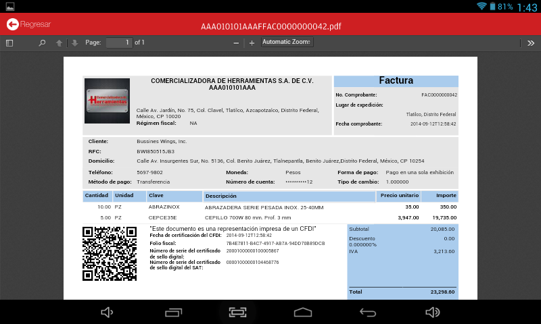541x324 pixels.
Task: Tap Android volume up icon
Action: tap(433, 313)
